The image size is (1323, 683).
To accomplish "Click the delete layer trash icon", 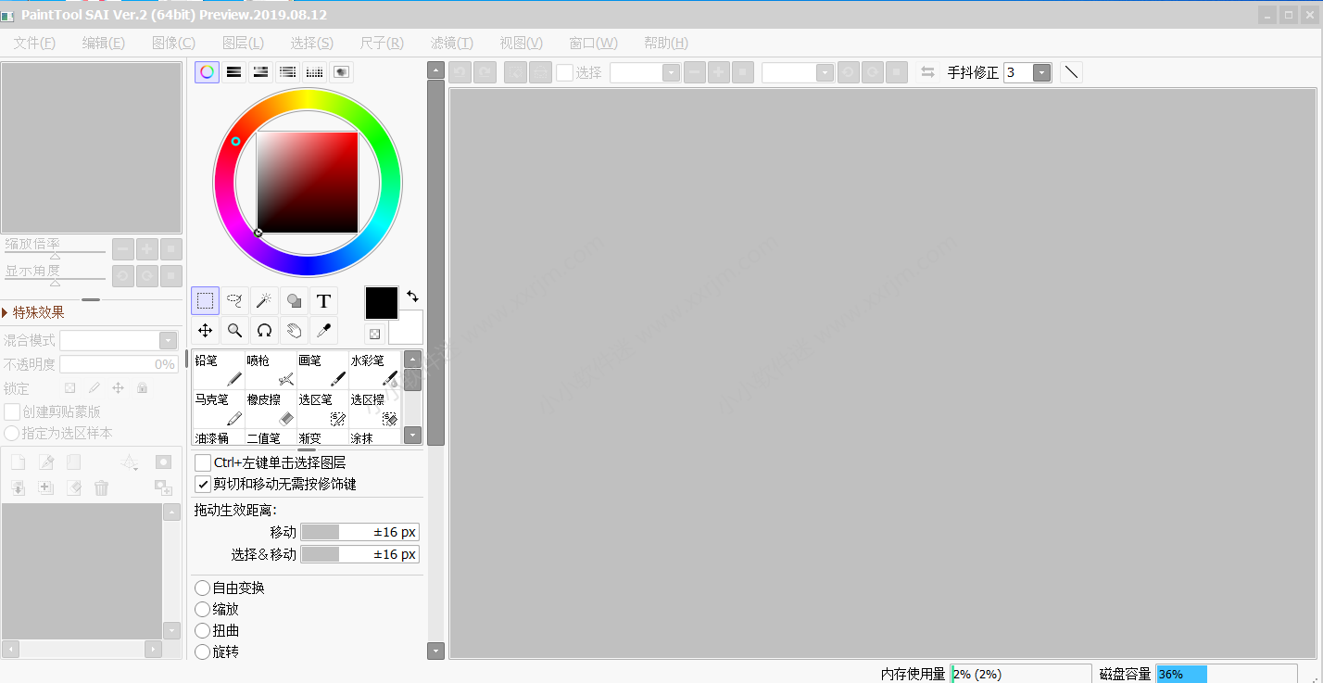I will tap(102, 487).
